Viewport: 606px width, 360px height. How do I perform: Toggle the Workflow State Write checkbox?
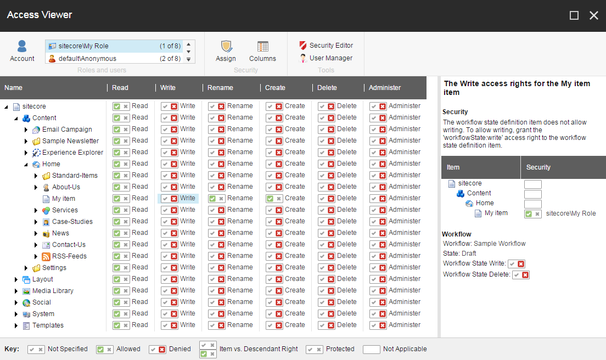(517, 264)
